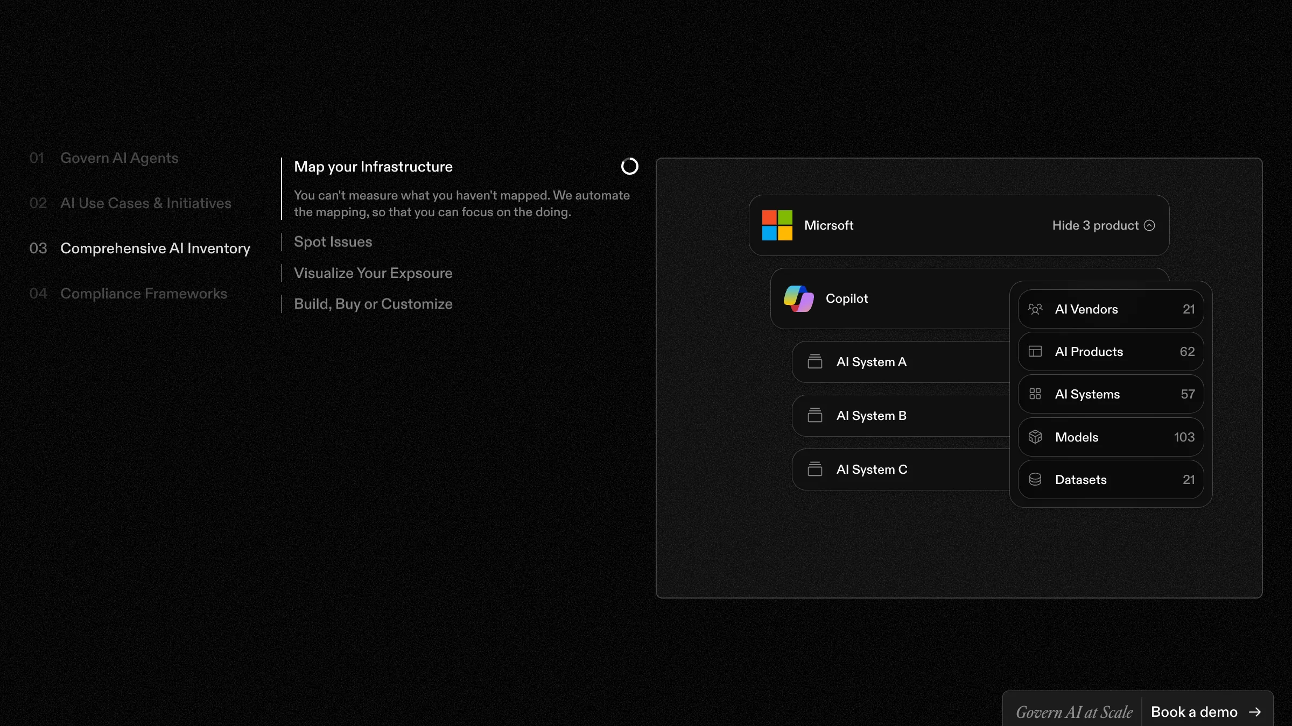Click the Copilot logo icon

(x=798, y=298)
